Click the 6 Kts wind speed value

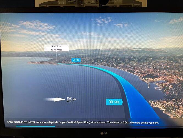pos(69,101)
